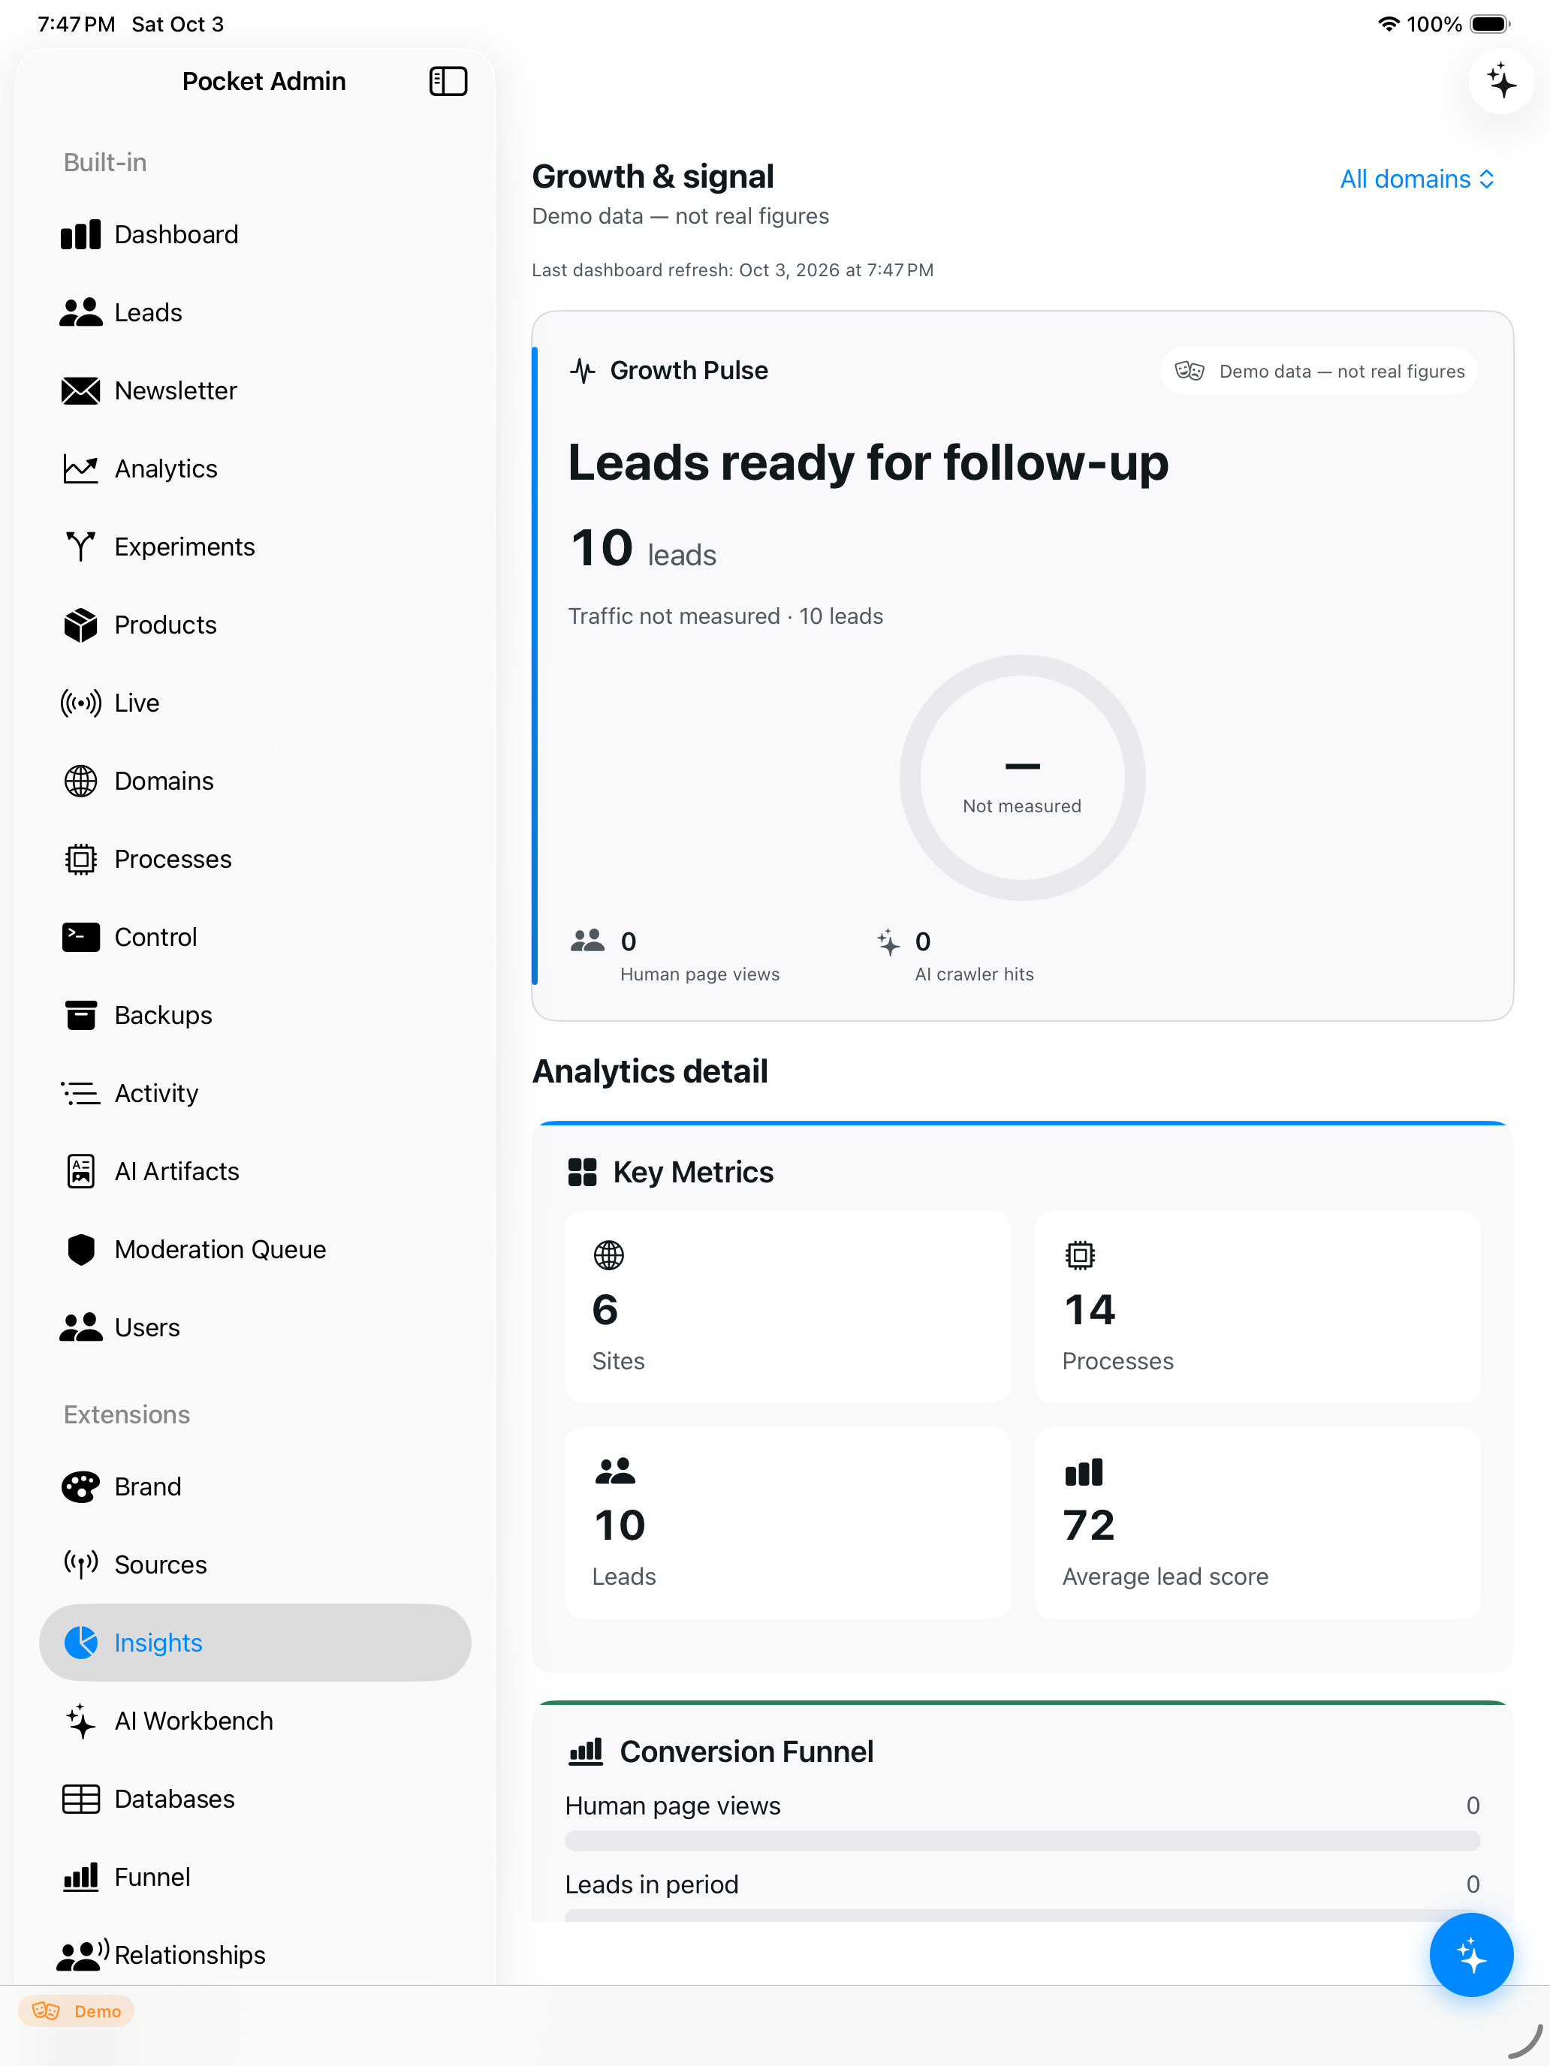
Task: Open the All domains dropdown
Action: (x=1416, y=179)
